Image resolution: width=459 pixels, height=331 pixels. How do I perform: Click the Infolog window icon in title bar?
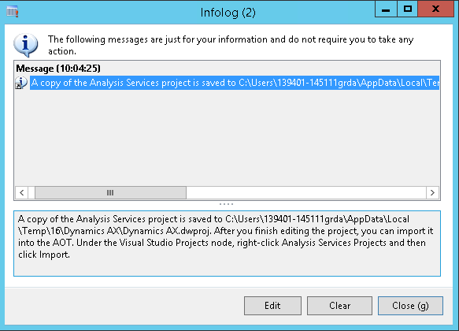coord(13,12)
